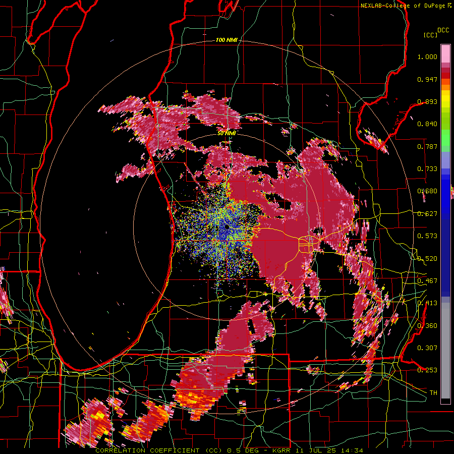Click the 100 NMI range ring label

click(226, 40)
